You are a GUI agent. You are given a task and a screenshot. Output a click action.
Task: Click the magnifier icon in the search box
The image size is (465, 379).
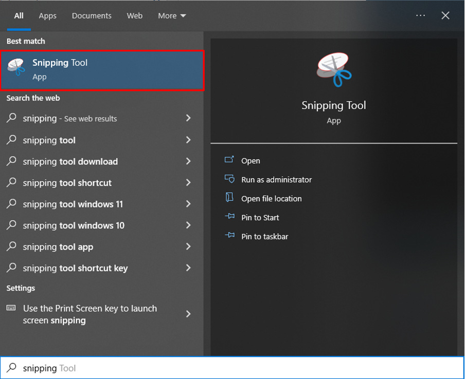(11, 368)
